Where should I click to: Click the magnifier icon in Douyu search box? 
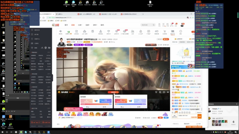coord(154,25)
